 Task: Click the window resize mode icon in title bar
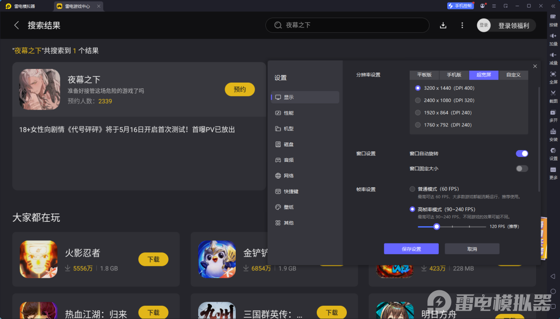coord(505,6)
